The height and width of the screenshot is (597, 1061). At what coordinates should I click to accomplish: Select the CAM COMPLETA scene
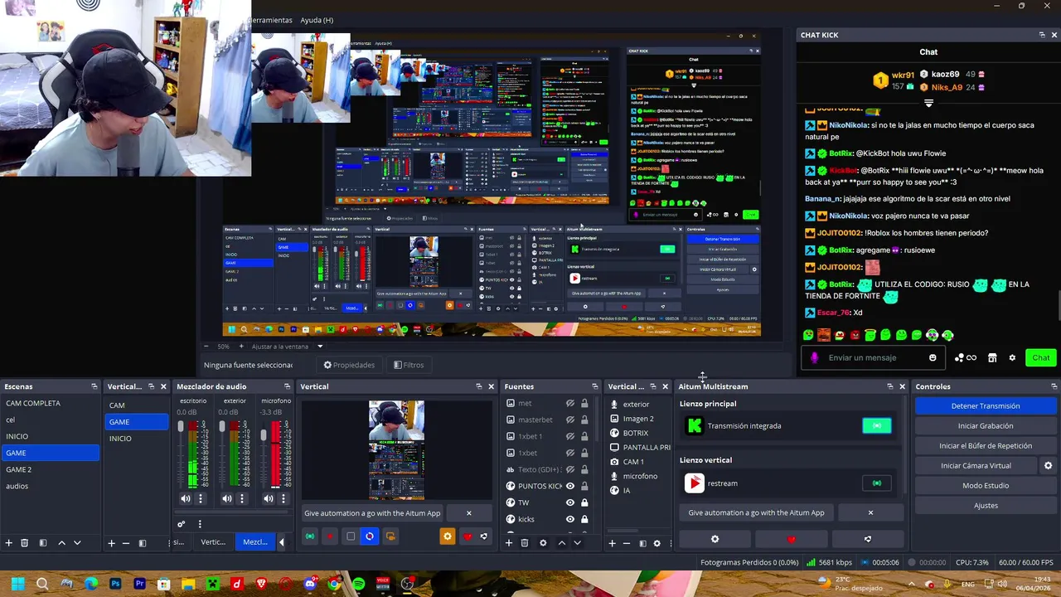click(x=50, y=403)
